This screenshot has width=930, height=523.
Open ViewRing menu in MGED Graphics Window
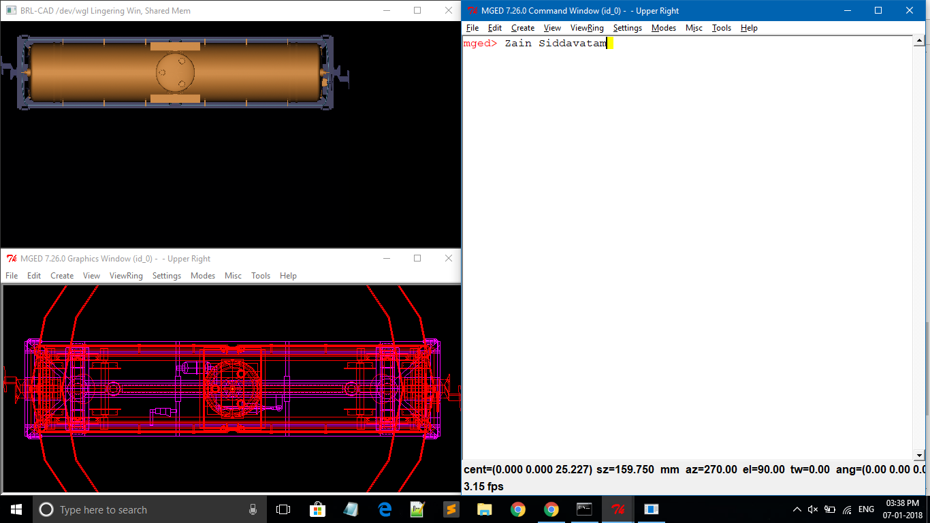pyautogui.click(x=126, y=276)
